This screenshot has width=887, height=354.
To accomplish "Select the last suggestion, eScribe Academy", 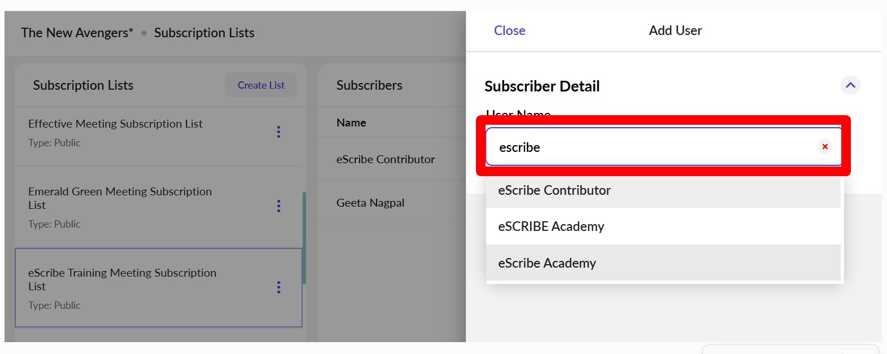I will (547, 263).
